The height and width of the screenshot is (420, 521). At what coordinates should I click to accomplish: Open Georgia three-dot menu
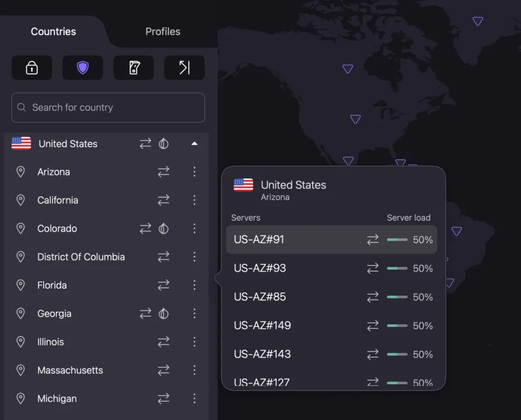point(194,313)
